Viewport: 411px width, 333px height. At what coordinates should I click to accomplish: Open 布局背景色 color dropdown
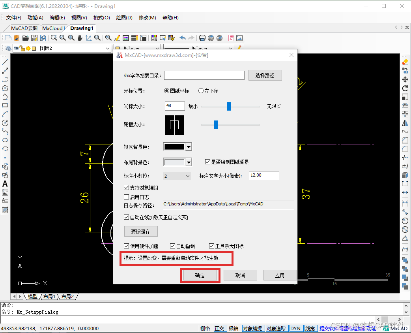coord(189,162)
